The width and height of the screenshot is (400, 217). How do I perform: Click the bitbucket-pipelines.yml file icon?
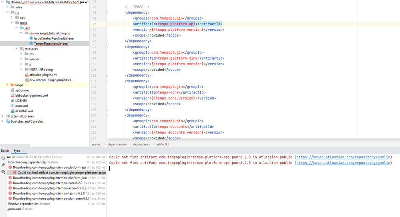coord(12,96)
